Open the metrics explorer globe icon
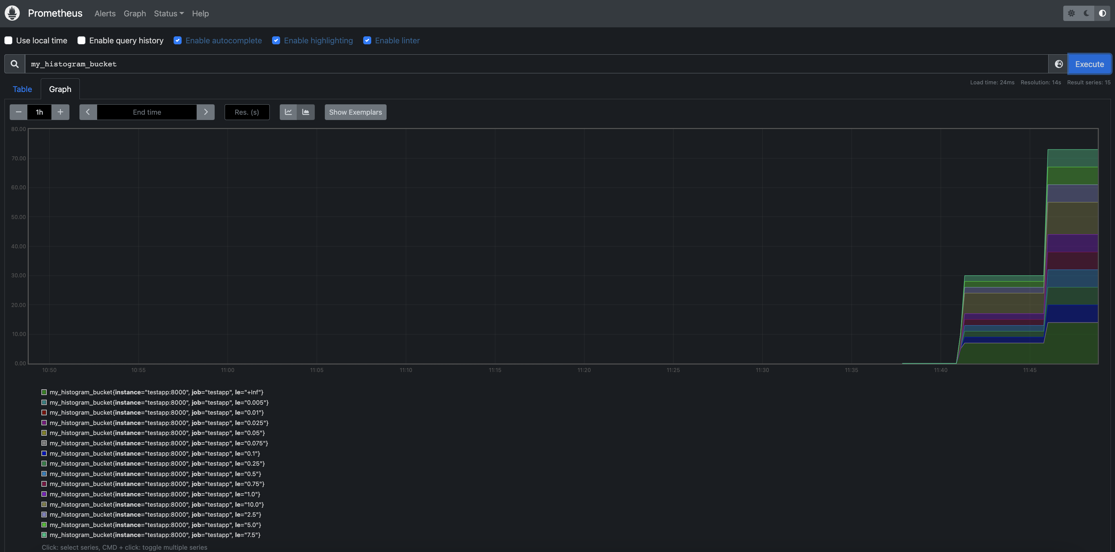 tap(1059, 64)
